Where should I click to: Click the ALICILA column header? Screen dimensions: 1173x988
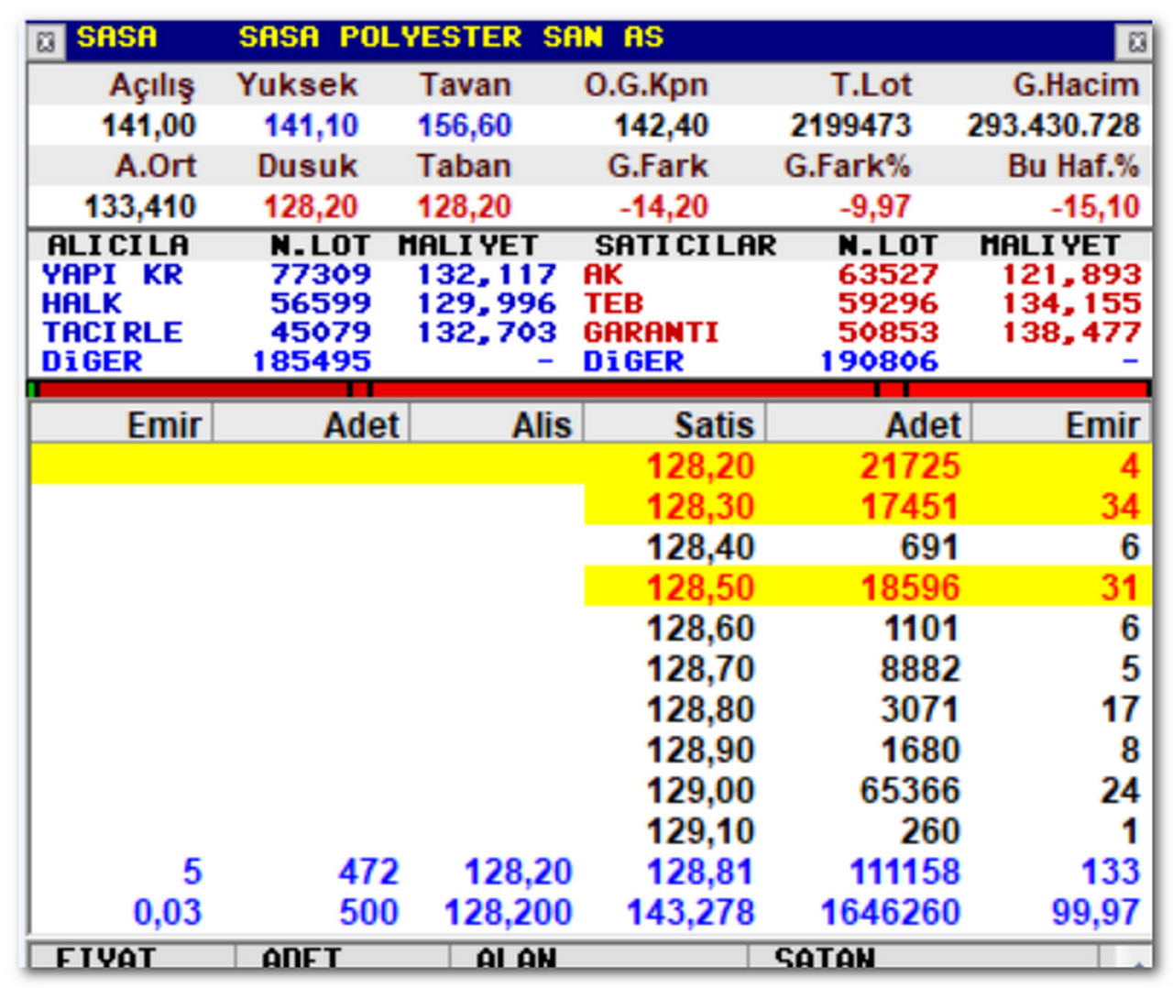(x=118, y=246)
